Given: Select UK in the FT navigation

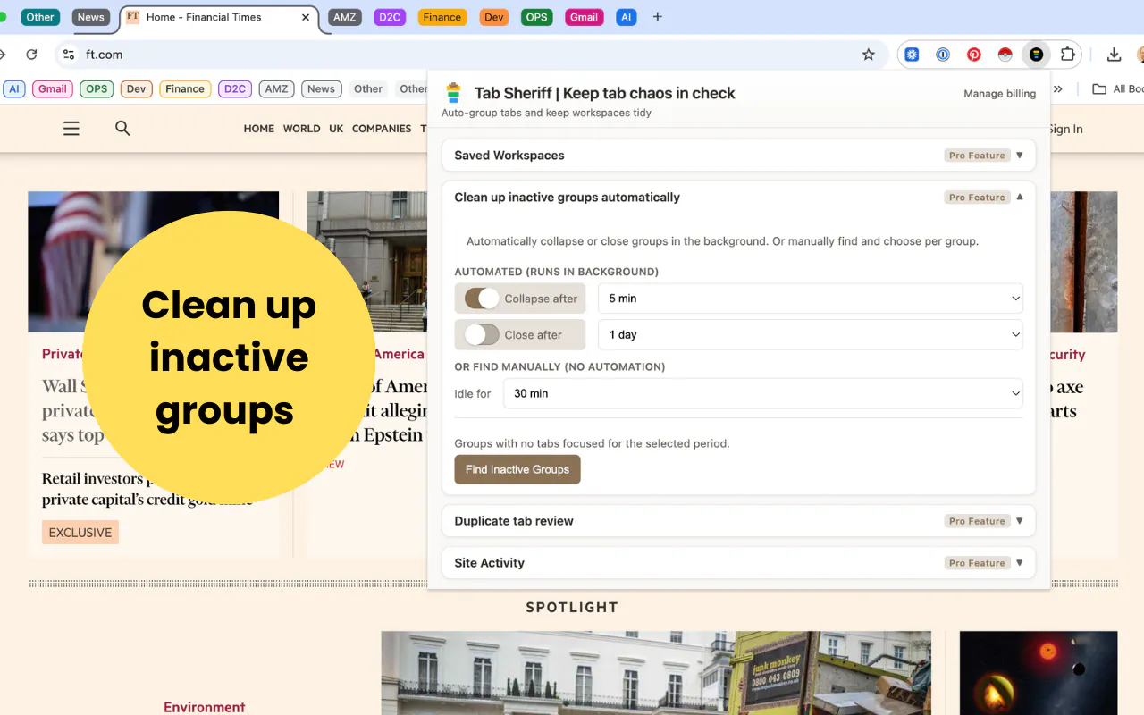Looking at the screenshot, I should pos(336,129).
